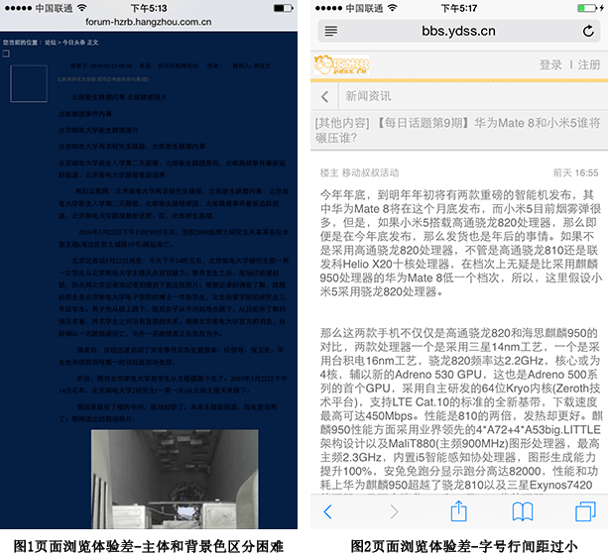This screenshot has height=557, width=608.
Task: Tap the Wi-Fi icon in the right phone's status bar
Action: point(393,8)
